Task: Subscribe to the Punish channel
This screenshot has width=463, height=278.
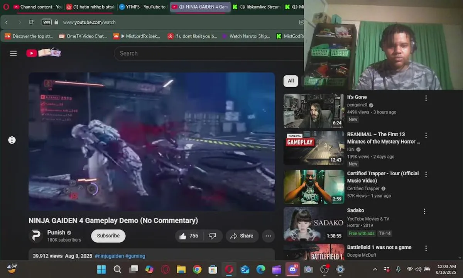Action: [108, 236]
